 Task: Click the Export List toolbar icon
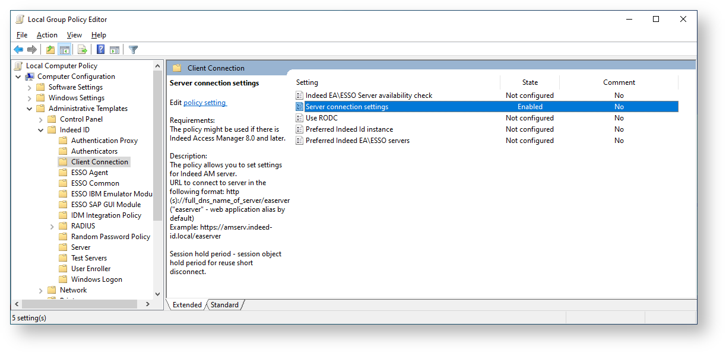(x=83, y=50)
